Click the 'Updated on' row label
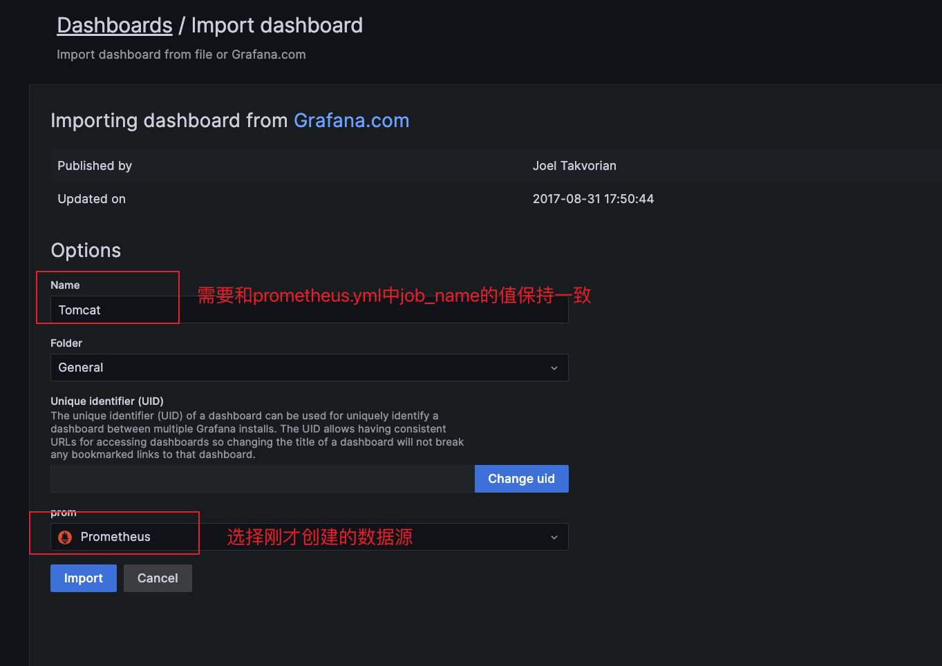The image size is (942, 666). [91, 199]
